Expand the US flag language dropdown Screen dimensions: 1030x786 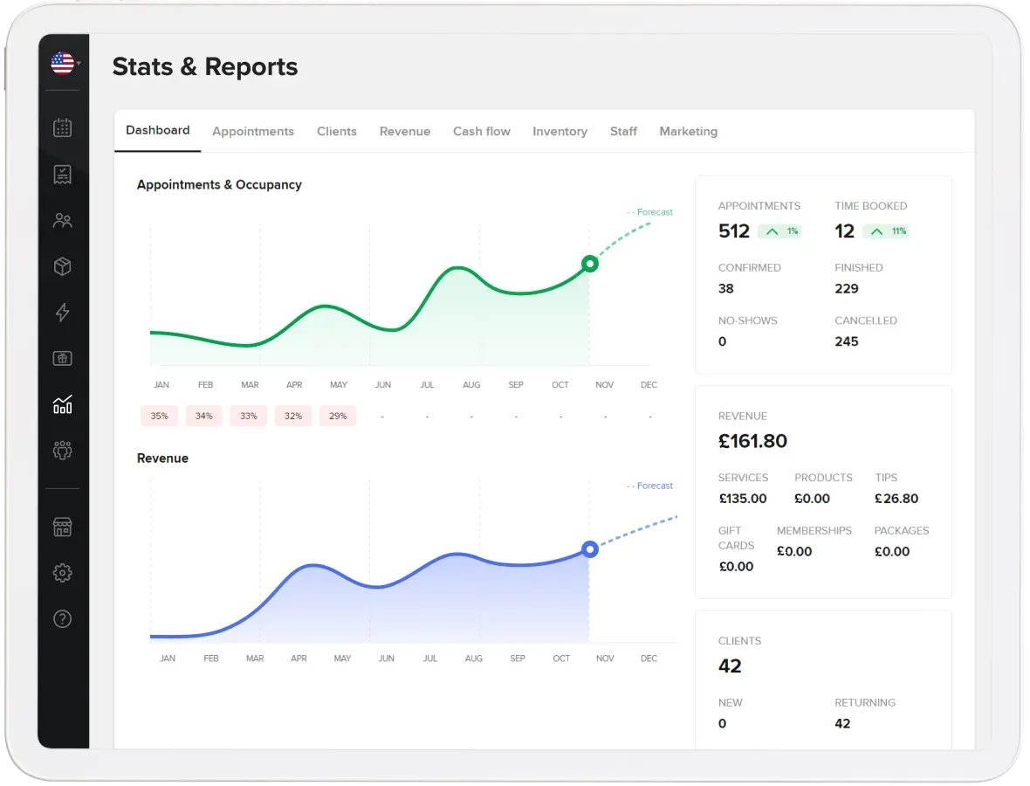[65, 63]
